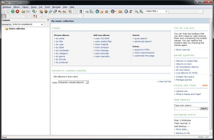This screenshot has width=214, height=140.
Task: Open the Tools menu
Action: [47, 7]
